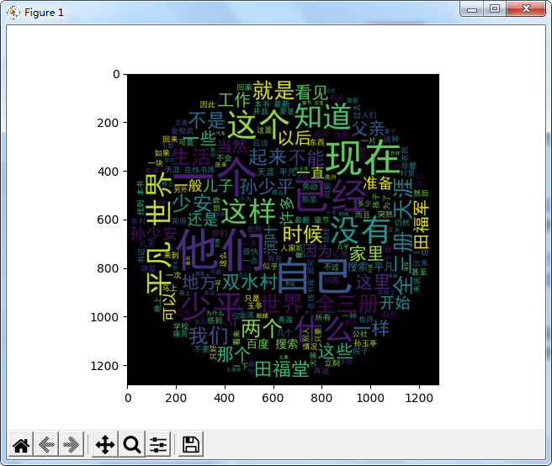Activate the Pan axes tool
Screen dimensions: 552x466
(105, 444)
